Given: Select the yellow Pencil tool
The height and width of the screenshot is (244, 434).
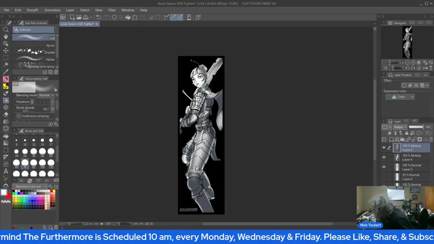Looking at the screenshot, I should tap(6, 86).
